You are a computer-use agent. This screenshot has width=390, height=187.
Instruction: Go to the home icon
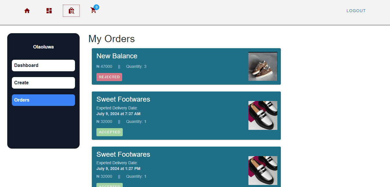click(x=27, y=11)
